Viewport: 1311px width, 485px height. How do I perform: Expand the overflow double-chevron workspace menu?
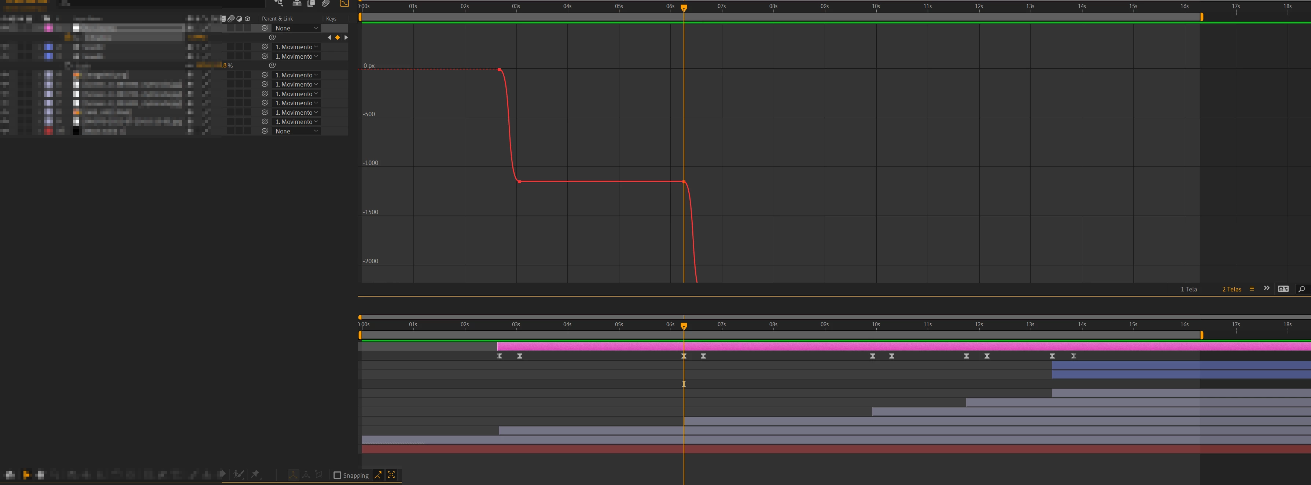click(1267, 289)
